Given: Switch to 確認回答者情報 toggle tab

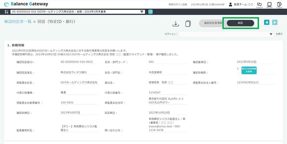Looking at the screenshot, I should tap(211, 23).
